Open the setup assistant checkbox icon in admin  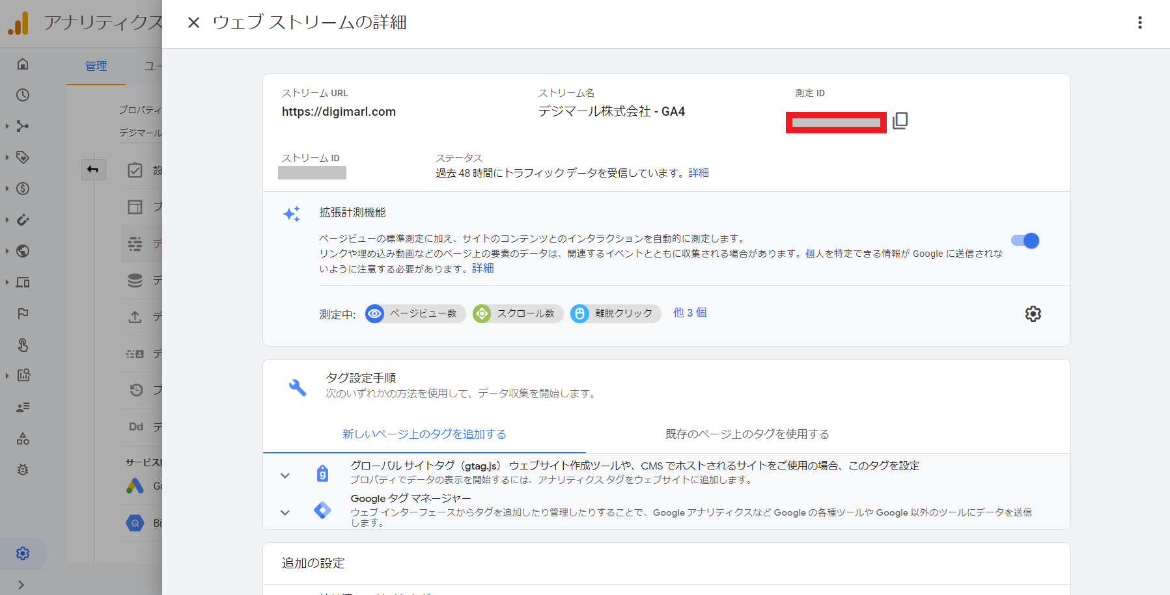point(135,170)
